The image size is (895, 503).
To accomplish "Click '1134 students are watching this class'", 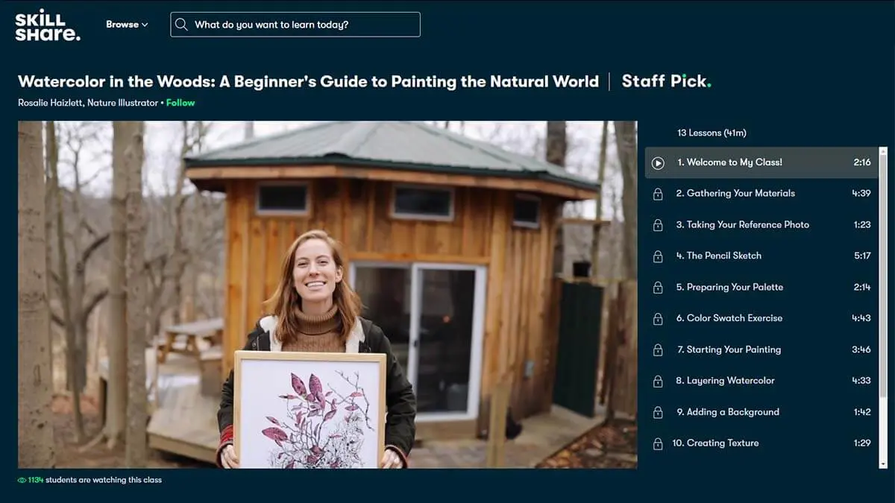I will [95, 481].
